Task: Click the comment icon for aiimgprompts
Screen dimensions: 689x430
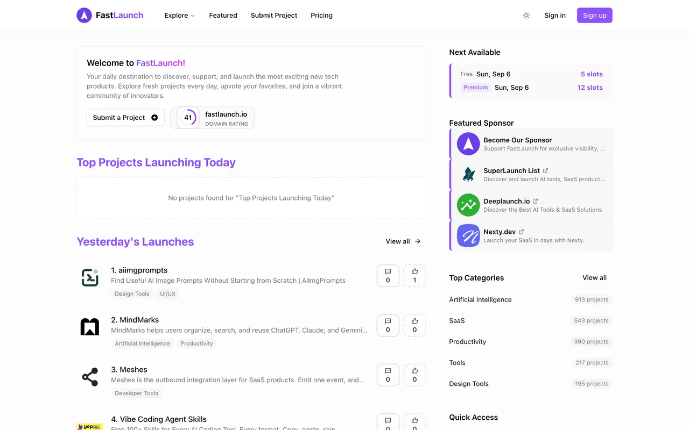Action: (x=388, y=276)
